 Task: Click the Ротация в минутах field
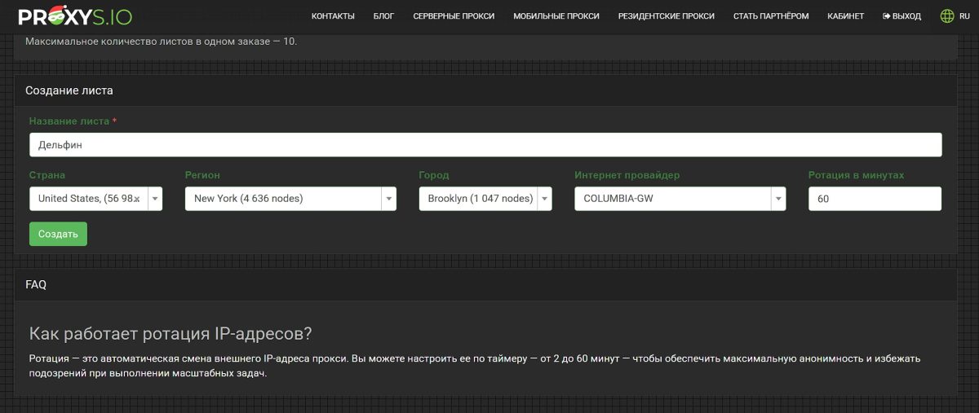point(875,199)
